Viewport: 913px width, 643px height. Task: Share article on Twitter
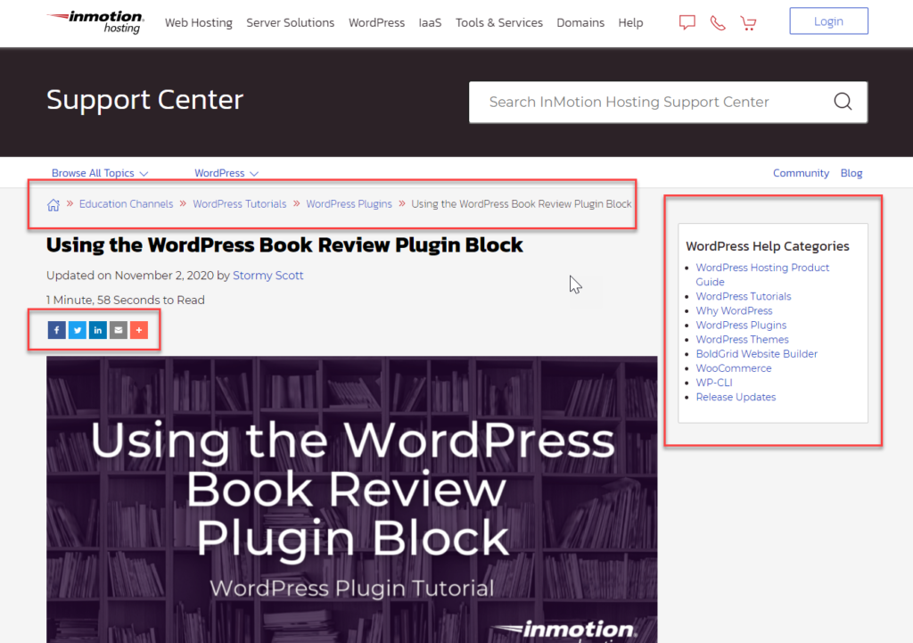(x=77, y=330)
